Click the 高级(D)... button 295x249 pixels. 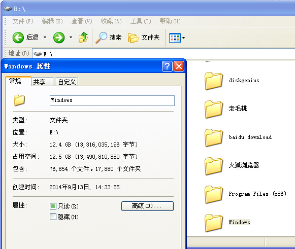coord(147,206)
